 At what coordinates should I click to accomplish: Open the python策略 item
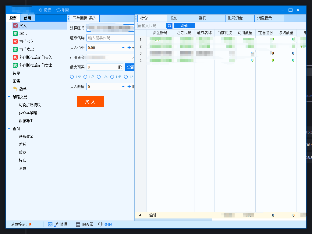tap(28, 113)
